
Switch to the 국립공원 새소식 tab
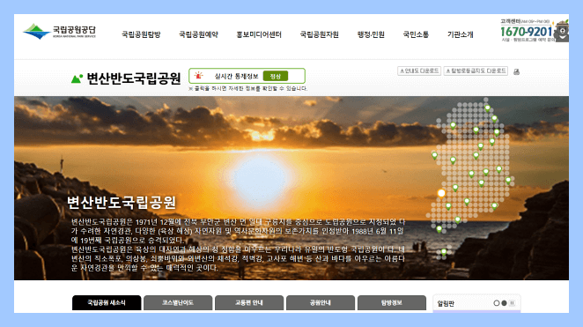click(107, 302)
